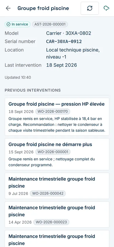Open the 14 Apr 2026 maintenance trimestrielle card
This screenshot has width=114, height=247.
pyautogui.click(x=57, y=215)
